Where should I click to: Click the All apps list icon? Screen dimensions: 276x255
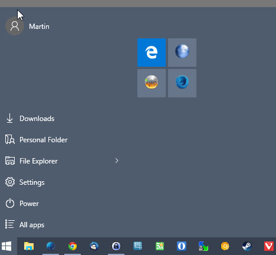click(9, 224)
